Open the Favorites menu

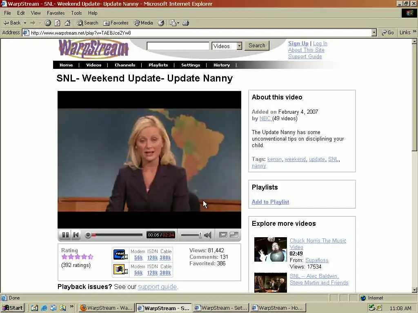point(56,13)
